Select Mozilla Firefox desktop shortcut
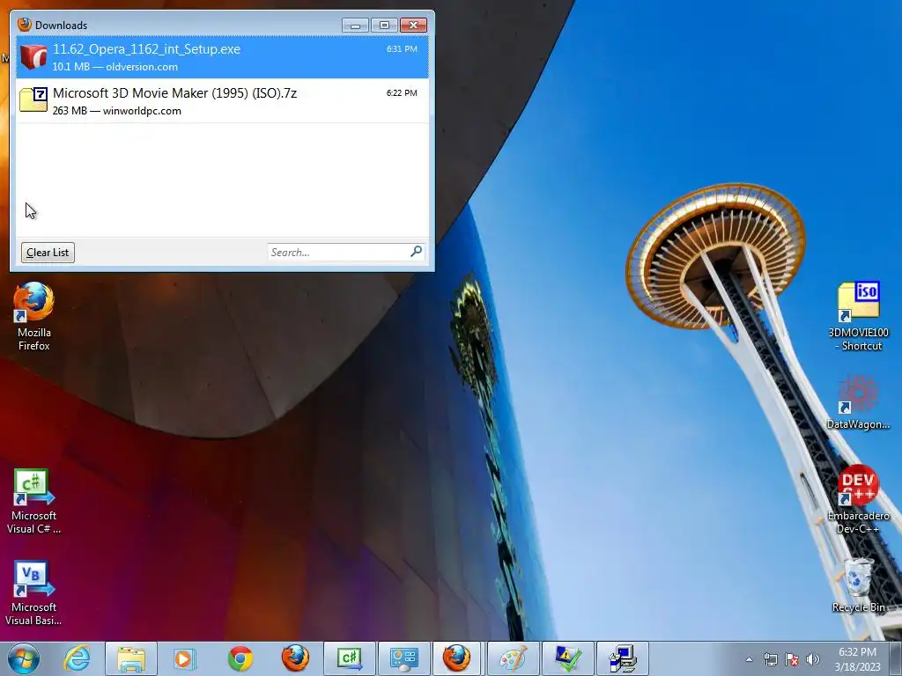902x676 pixels. tap(34, 316)
